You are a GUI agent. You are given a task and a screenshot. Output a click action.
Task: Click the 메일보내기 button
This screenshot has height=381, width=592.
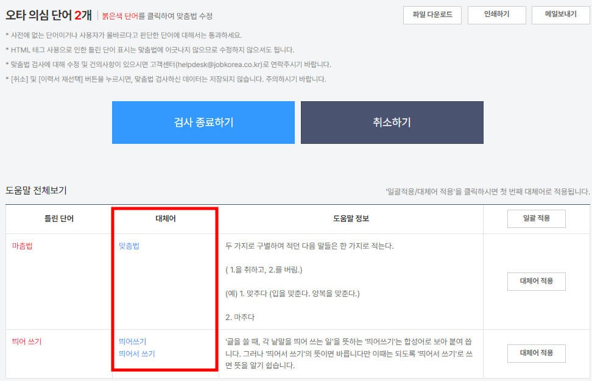(x=562, y=15)
